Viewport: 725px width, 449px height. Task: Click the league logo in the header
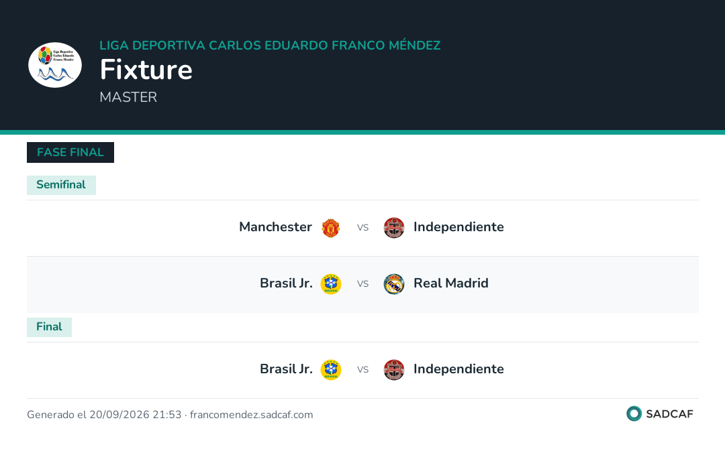(x=55, y=65)
